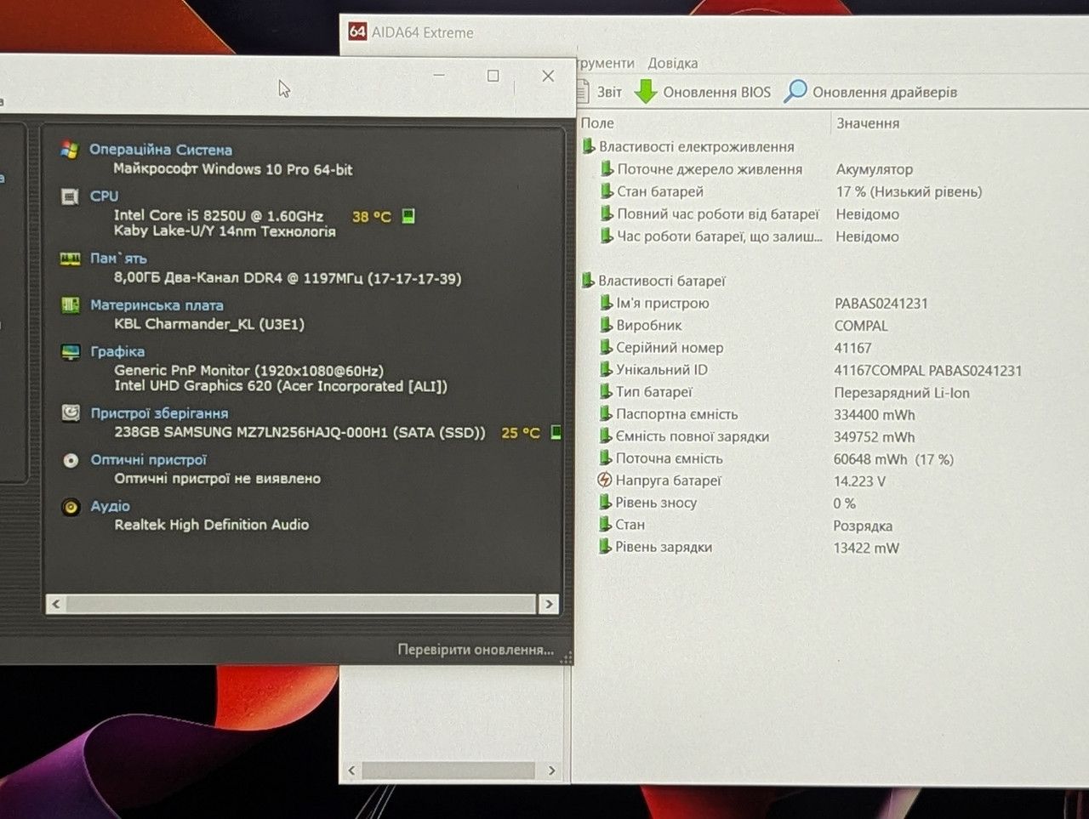This screenshot has height=819, width=1089.
Task: Click the icon beside Рівень зарядки row
Action: pyautogui.click(x=605, y=546)
